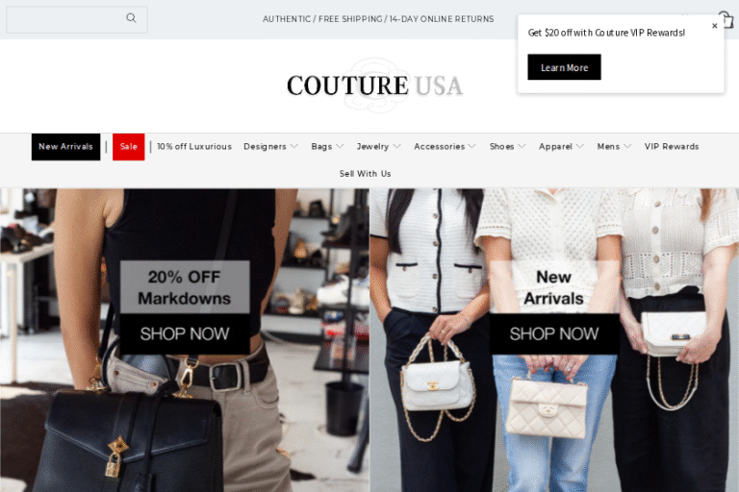739x492 pixels.
Task: Expand the Designers dropdown chevron
Action: (x=294, y=146)
